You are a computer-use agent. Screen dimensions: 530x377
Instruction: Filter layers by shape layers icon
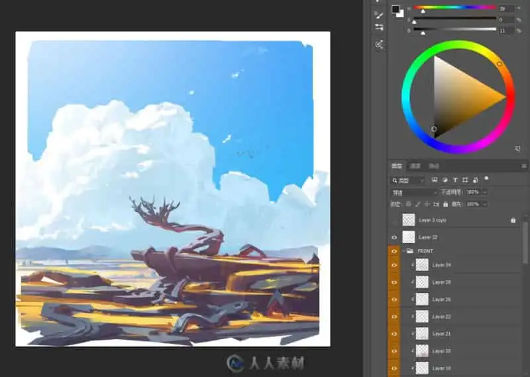pos(465,180)
